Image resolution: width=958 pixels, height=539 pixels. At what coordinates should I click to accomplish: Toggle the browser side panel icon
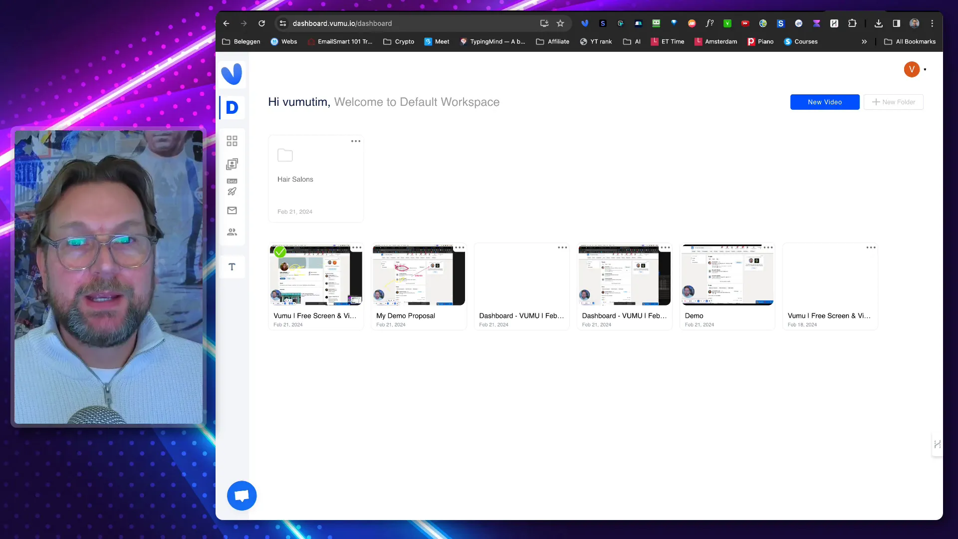coord(897,23)
